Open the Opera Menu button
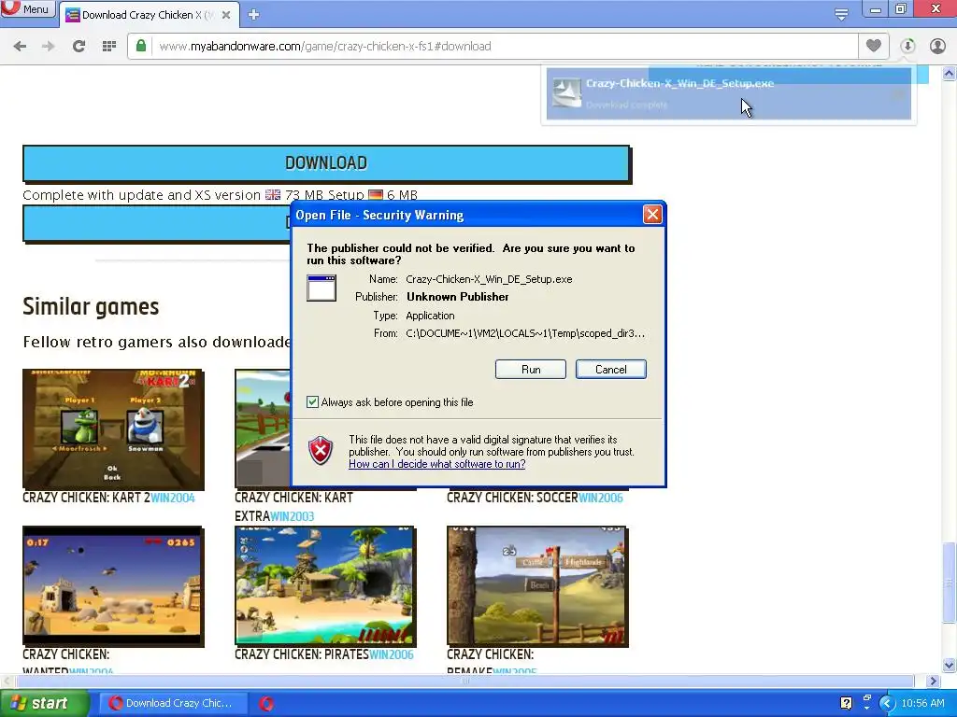Viewport: 957px width, 717px height. coord(27,8)
